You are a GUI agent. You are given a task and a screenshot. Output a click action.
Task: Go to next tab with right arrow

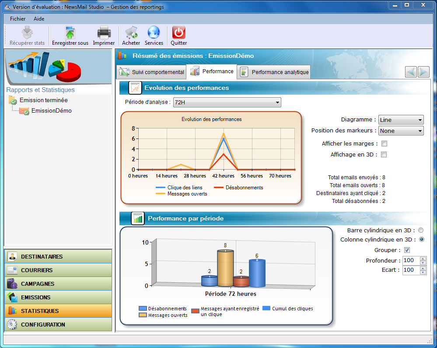423,72
